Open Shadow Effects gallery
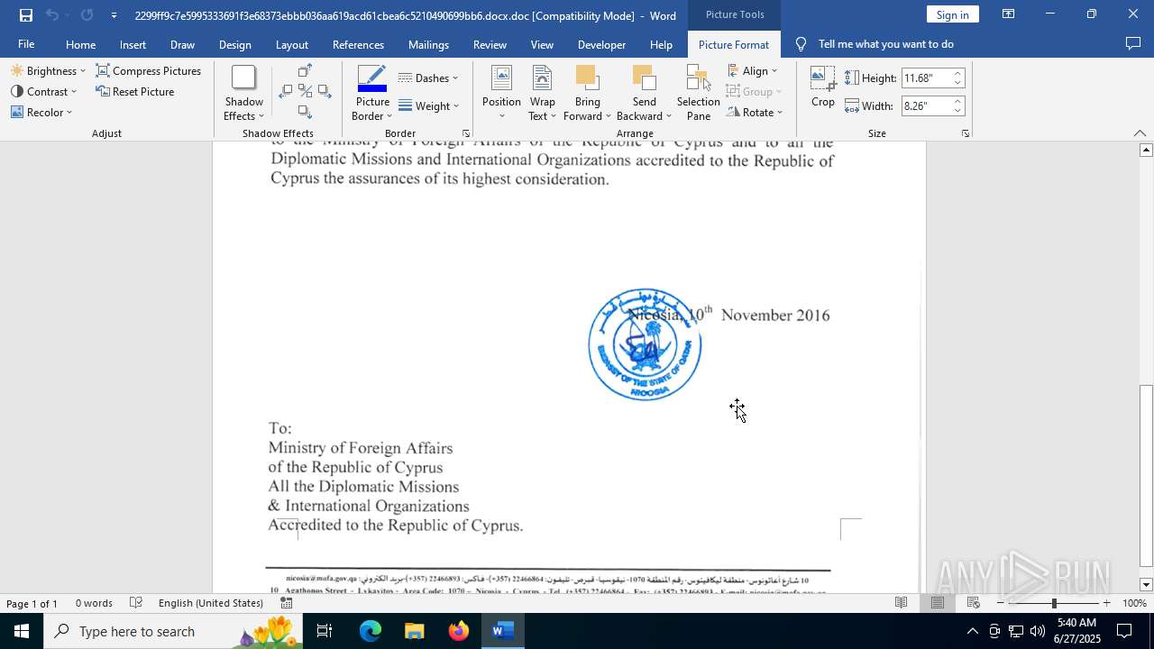1154x649 pixels. point(243,93)
